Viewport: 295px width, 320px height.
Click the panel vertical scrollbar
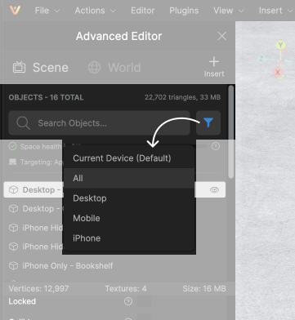pyautogui.click(x=231, y=132)
